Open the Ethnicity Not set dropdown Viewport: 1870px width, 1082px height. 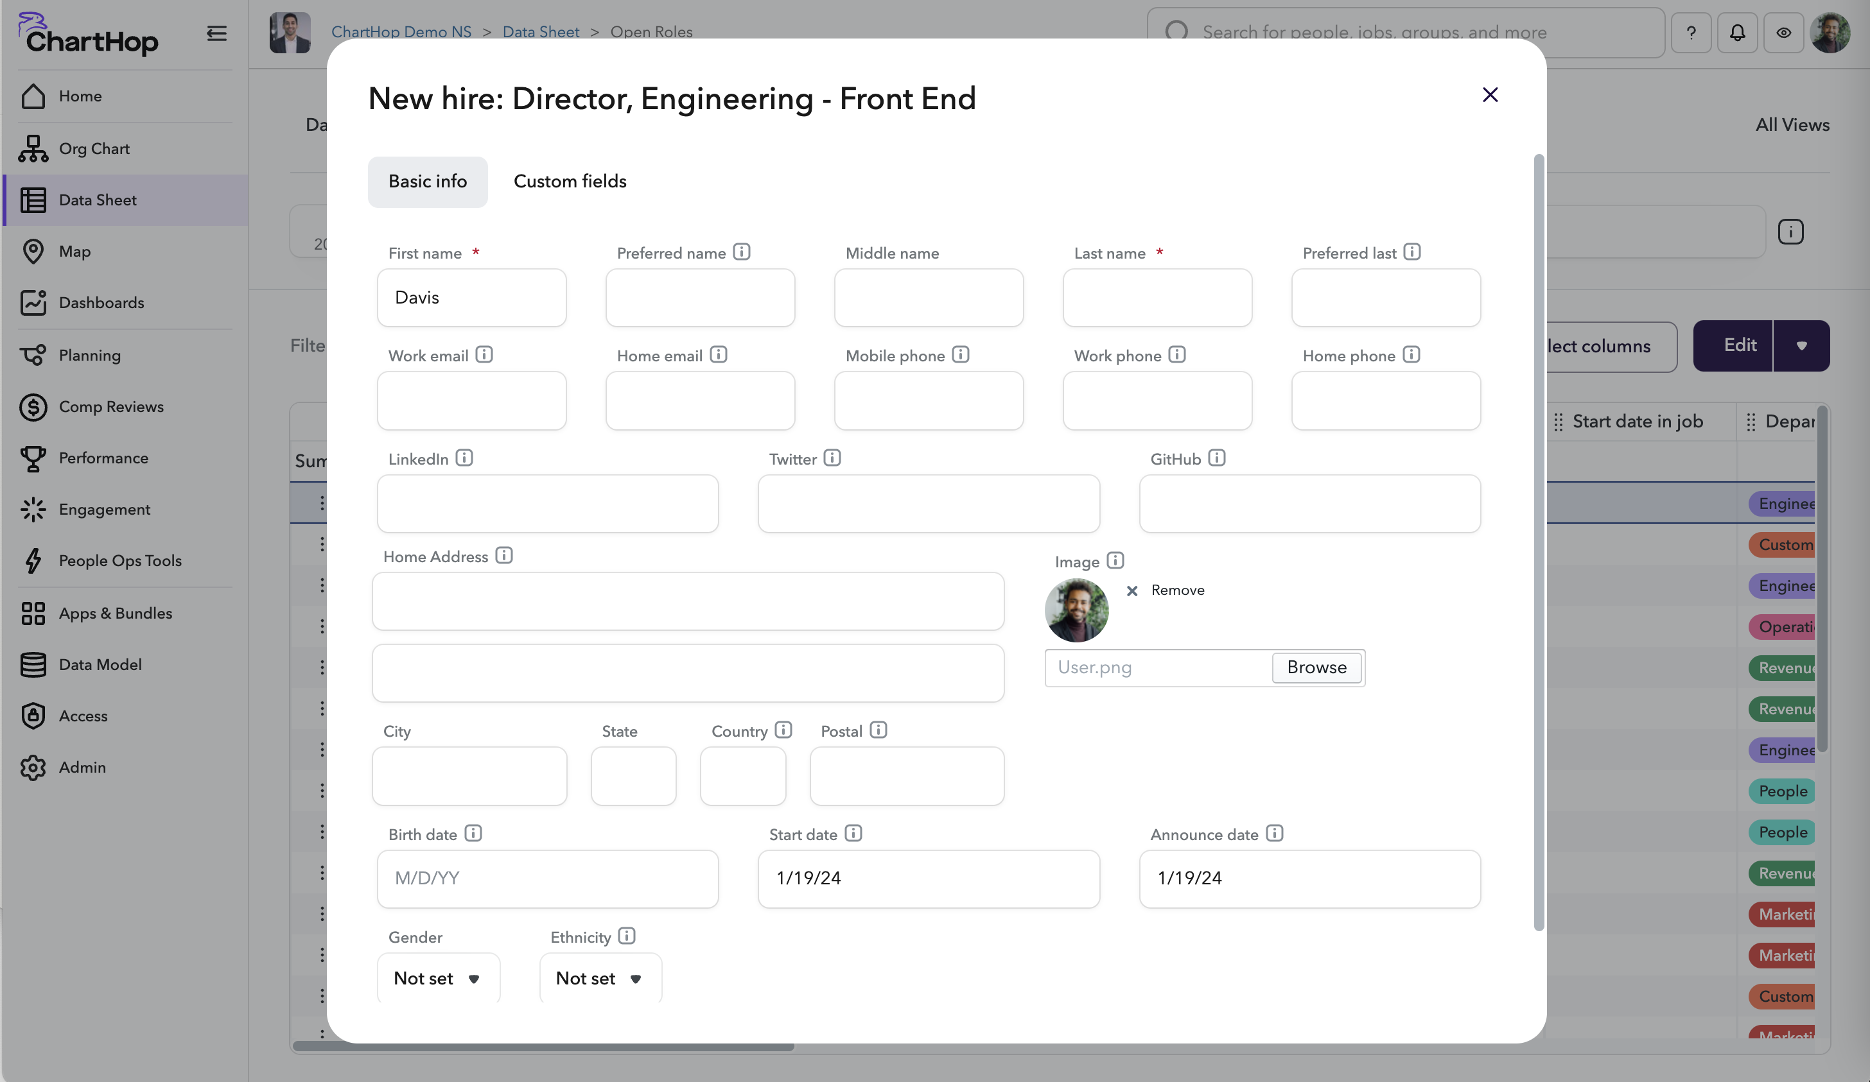click(599, 978)
